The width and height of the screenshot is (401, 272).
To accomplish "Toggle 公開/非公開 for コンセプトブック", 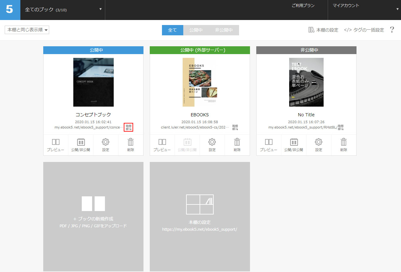I will pos(81,145).
